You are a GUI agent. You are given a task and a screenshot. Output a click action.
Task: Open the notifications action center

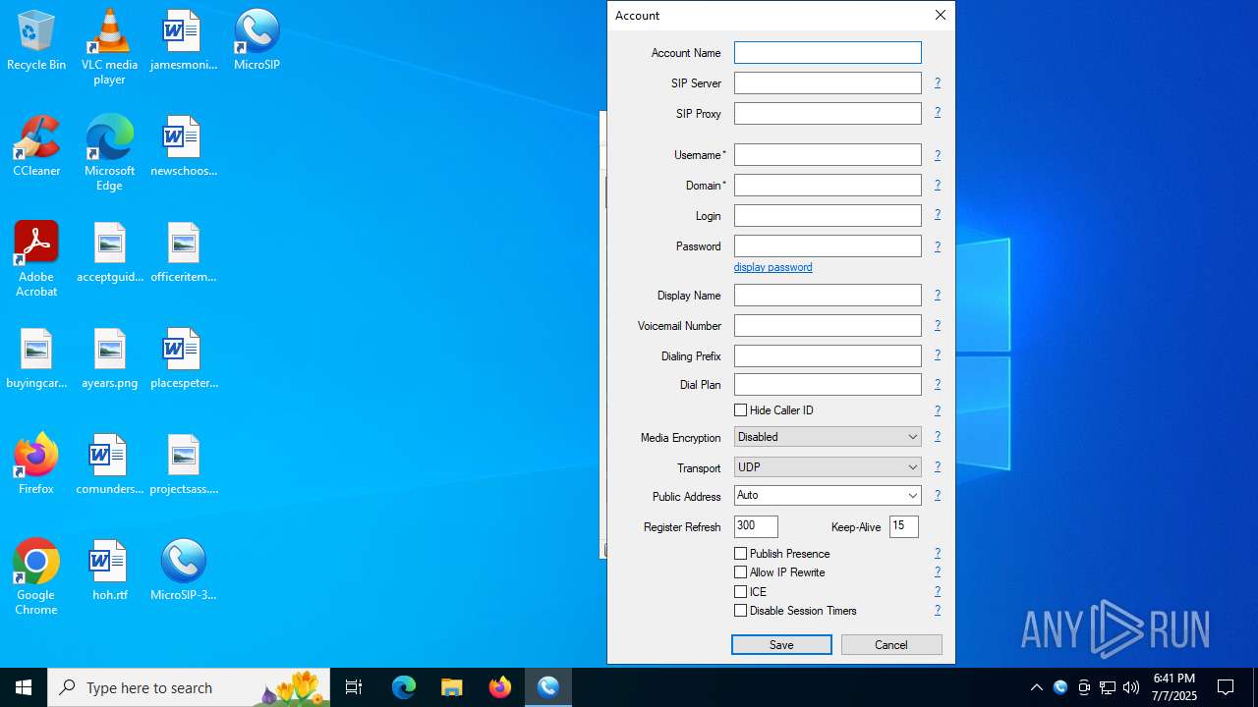(x=1226, y=687)
